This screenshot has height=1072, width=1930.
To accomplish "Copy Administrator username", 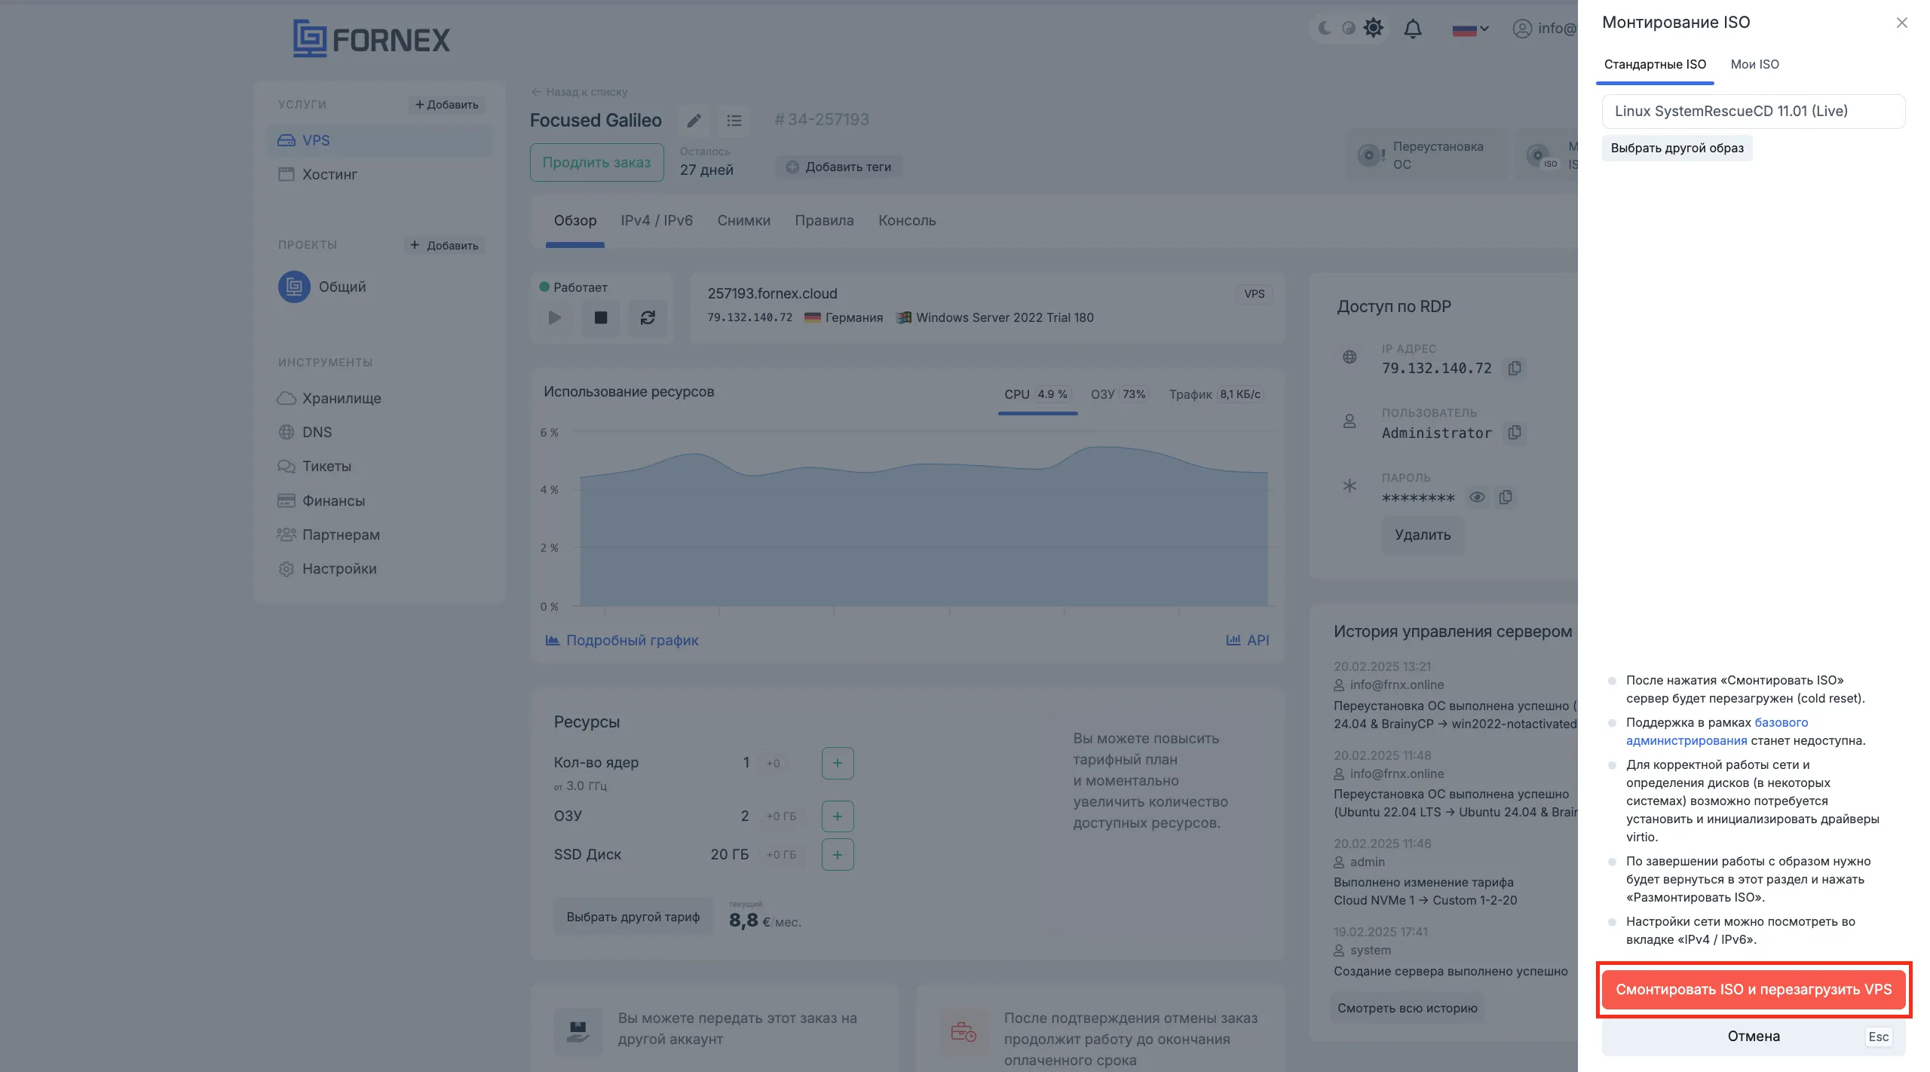I will (x=1515, y=433).
